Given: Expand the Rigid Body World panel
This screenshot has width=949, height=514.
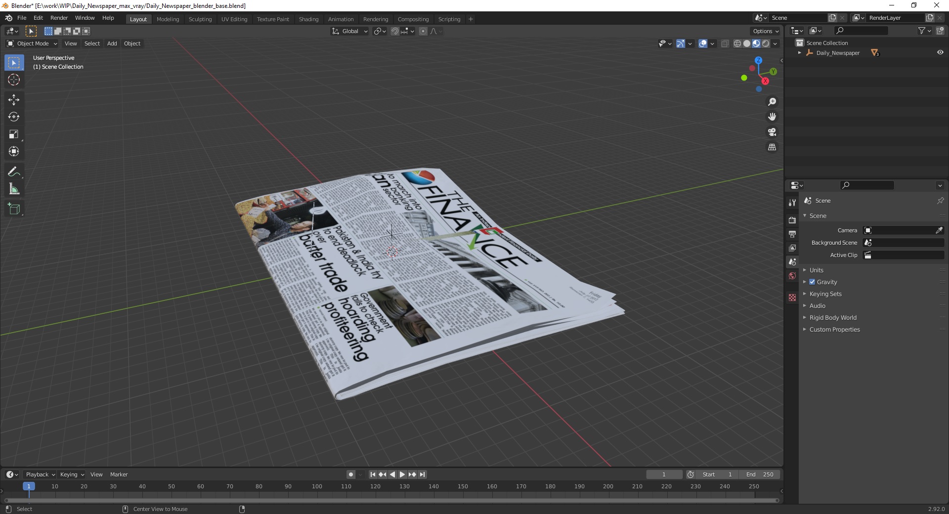Looking at the screenshot, I should (833, 318).
